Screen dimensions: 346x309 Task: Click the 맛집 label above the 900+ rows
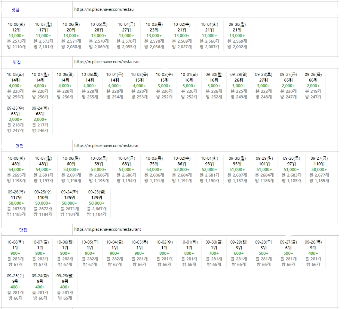(x=23, y=230)
